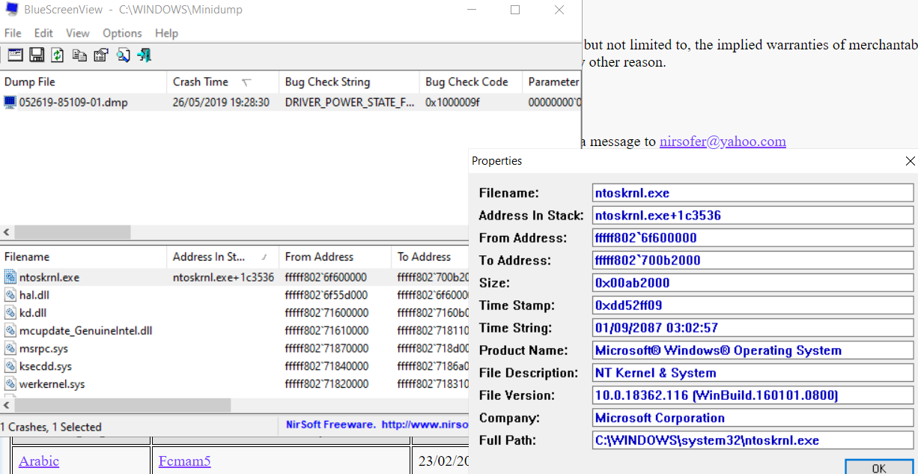Screen dimensions: 918x474
Task: Select DRIVER_POWER_STATE_F... bug check cell
Action: (x=350, y=103)
